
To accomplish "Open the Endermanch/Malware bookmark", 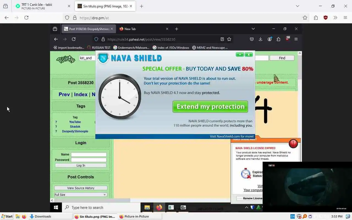I will [x=131, y=48].
